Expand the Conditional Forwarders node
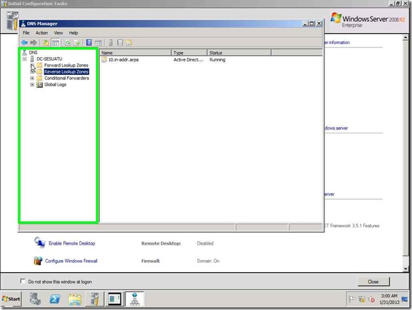Image resolution: width=412 pixels, height=310 pixels. click(32, 78)
